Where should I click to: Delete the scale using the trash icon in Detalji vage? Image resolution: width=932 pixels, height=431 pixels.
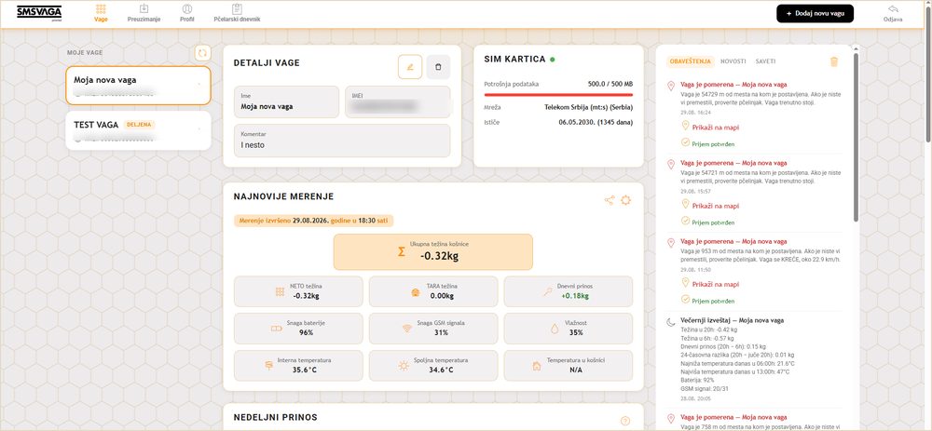pos(438,67)
